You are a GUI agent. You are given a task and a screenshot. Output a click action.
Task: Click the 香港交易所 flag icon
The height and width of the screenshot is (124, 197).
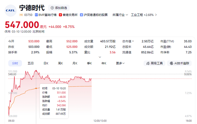click(60, 15)
